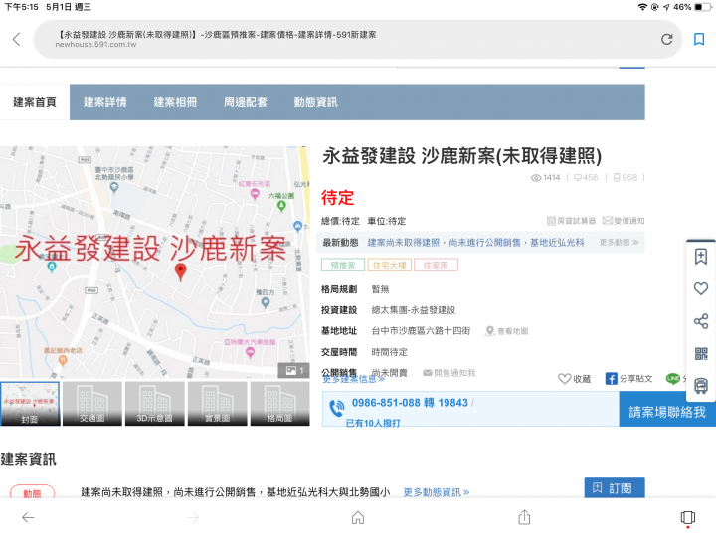Viewport: 716px width, 537px height.
Task: Click 總太集團-永益發建設 developer text
Action: point(414,310)
